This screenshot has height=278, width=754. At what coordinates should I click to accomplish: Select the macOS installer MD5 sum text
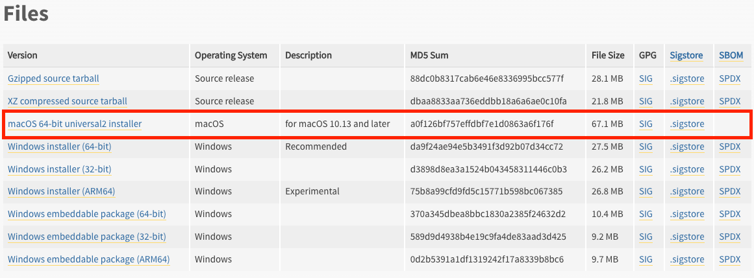[483, 124]
